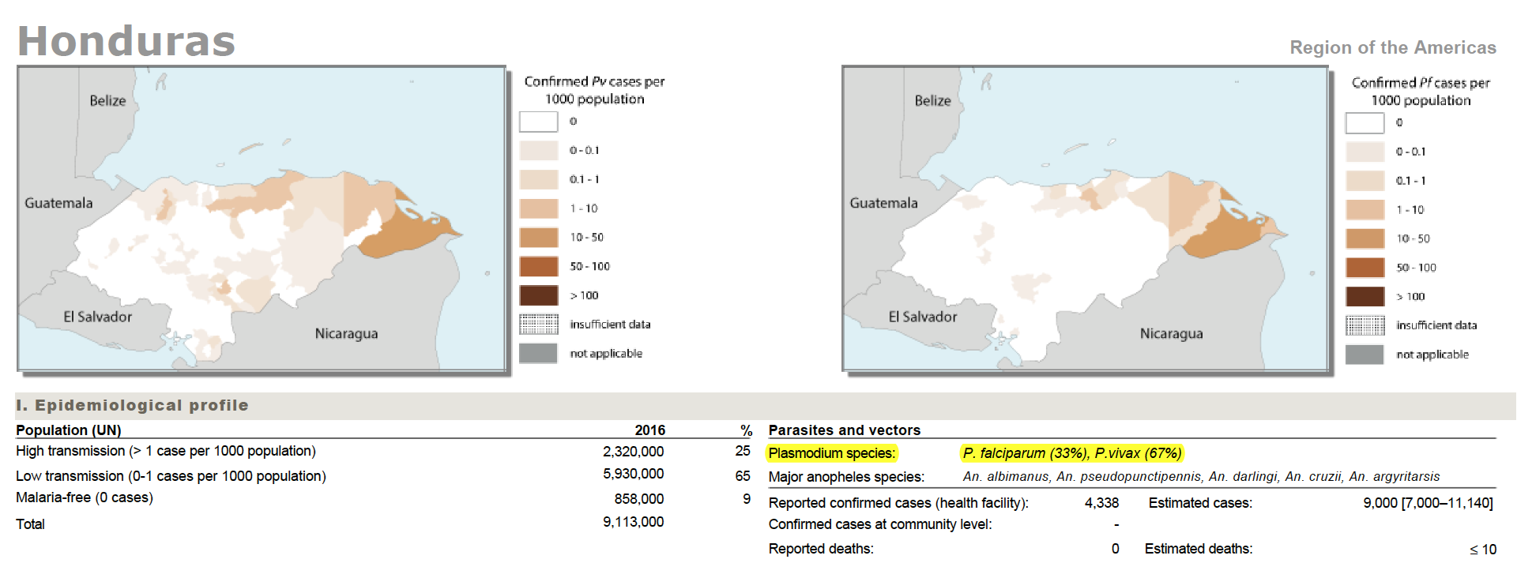Click the 'insufficient data' hatched swatch in Pv legend
This screenshot has width=1517, height=563.
point(538,325)
